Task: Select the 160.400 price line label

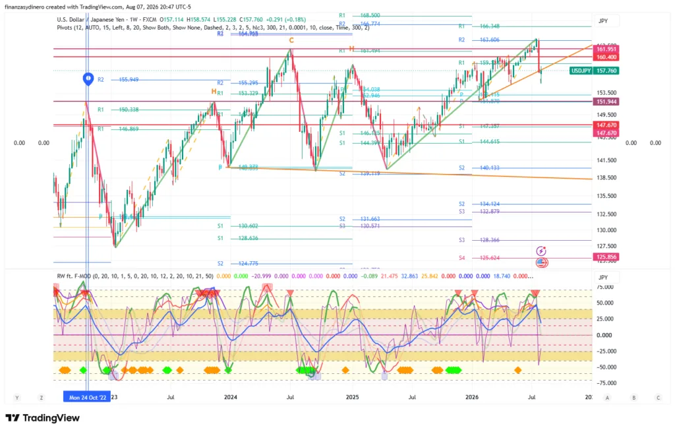Action: click(x=606, y=57)
